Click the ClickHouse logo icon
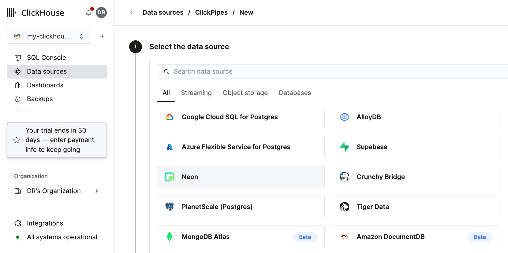 click(x=11, y=13)
